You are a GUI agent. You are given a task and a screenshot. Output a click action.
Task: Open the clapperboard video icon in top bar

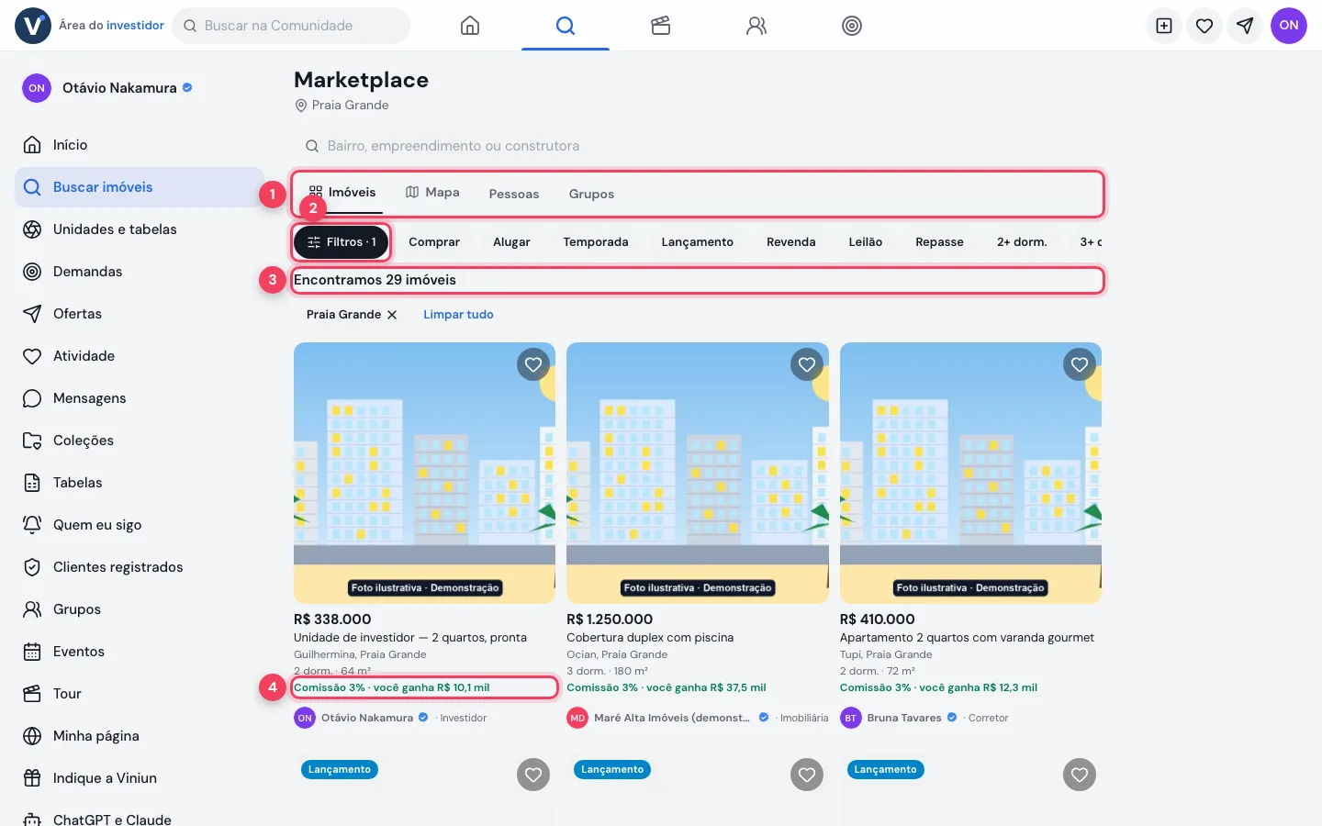661,26
